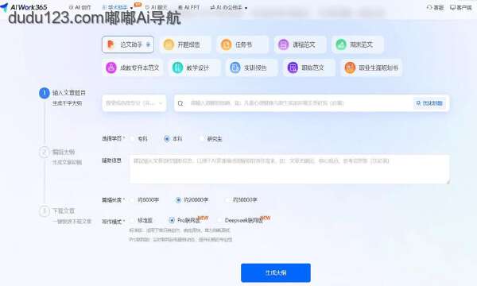The height and width of the screenshot is (286, 477).
Task: Open the AI 创作 menu item
Action: (x=79, y=7)
